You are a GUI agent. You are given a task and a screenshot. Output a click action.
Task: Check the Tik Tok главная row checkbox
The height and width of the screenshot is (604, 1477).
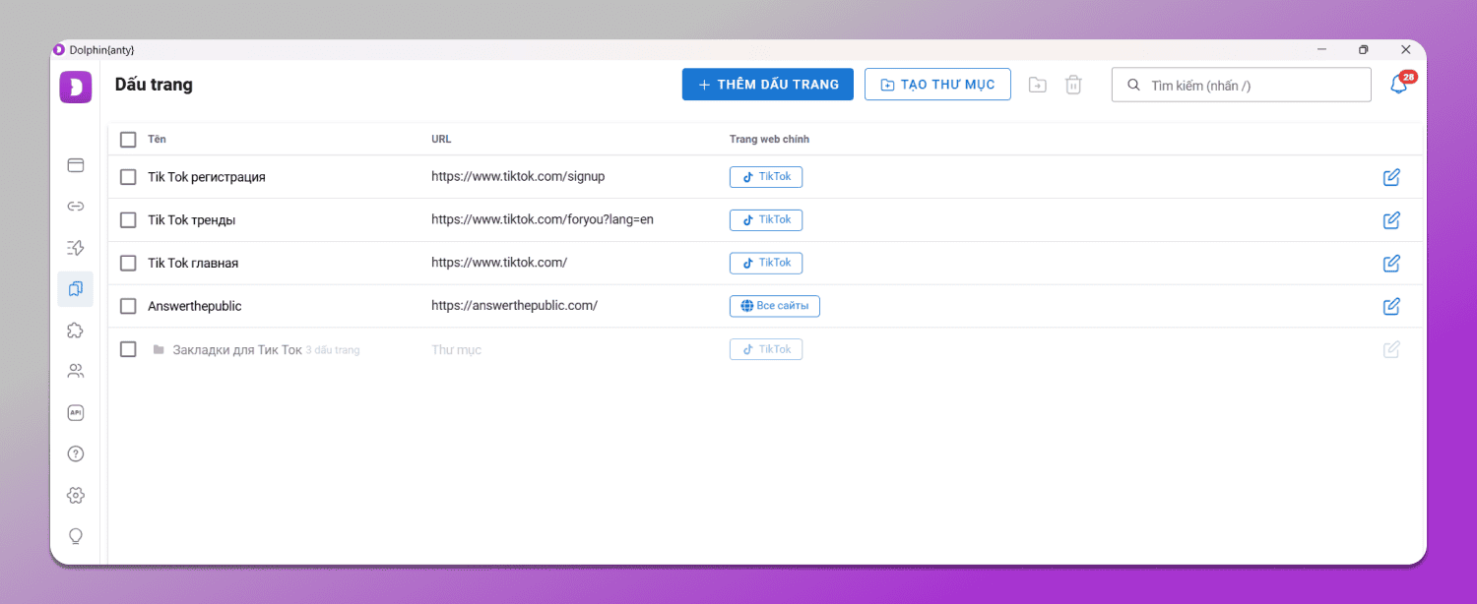tap(128, 264)
